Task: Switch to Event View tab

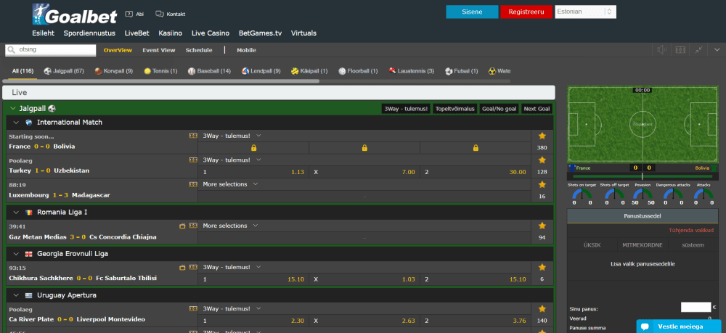Action: point(159,50)
